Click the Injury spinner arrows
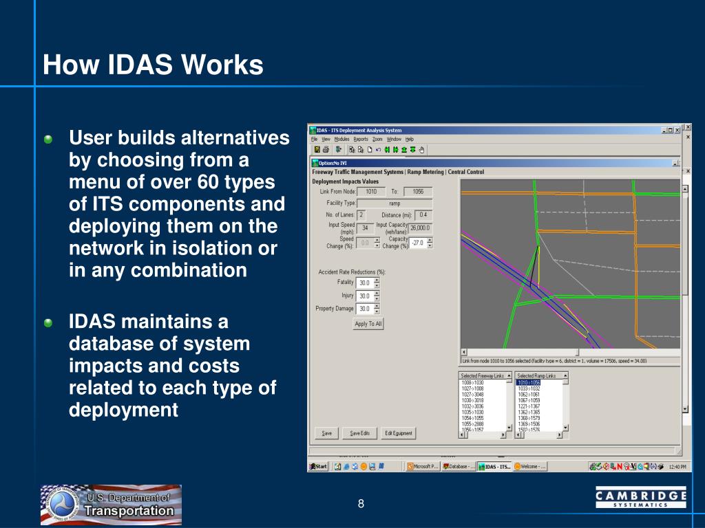Image resolution: width=705 pixels, height=528 pixels. point(377,296)
